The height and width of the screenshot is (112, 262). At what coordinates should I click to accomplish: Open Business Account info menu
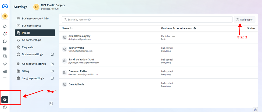tap(35, 19)
